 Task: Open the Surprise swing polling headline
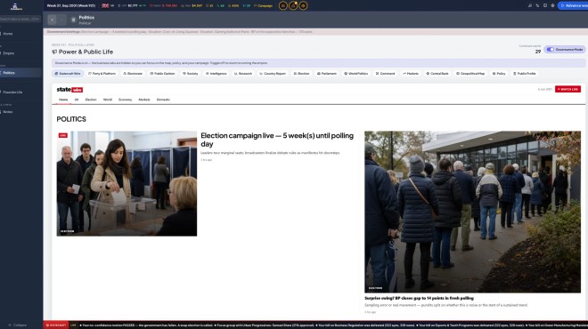pos(419,298)
